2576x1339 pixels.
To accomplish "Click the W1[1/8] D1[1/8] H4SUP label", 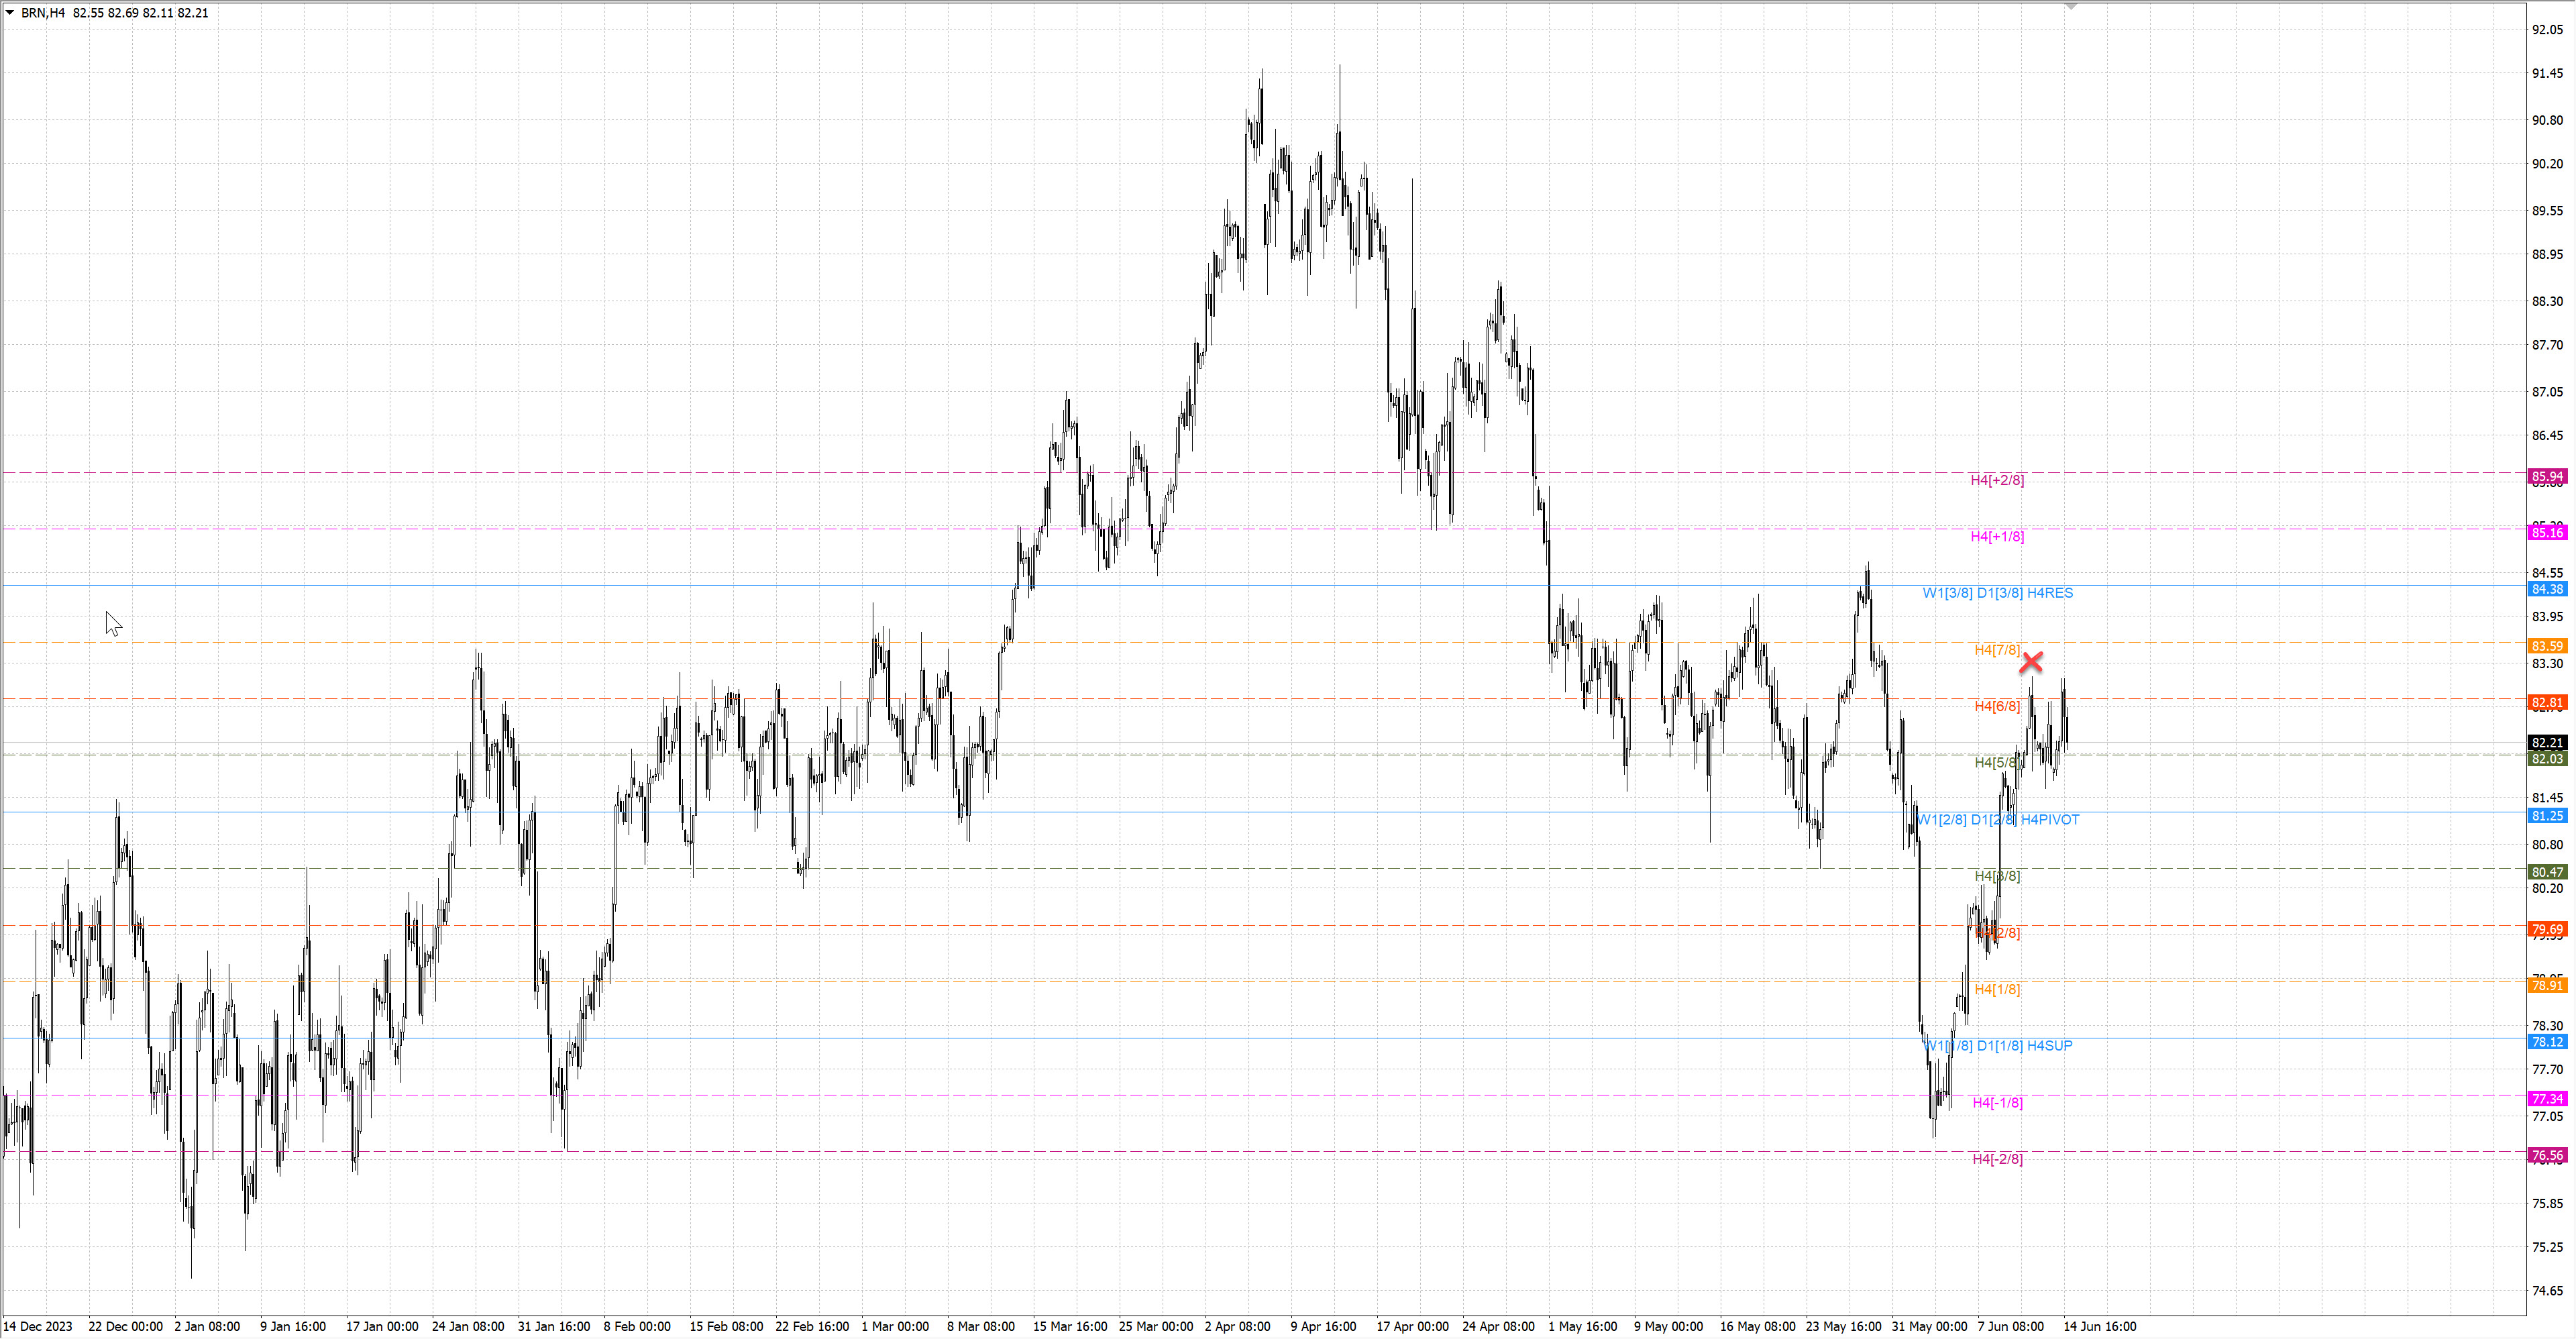I will [x=1999, y=1046].
